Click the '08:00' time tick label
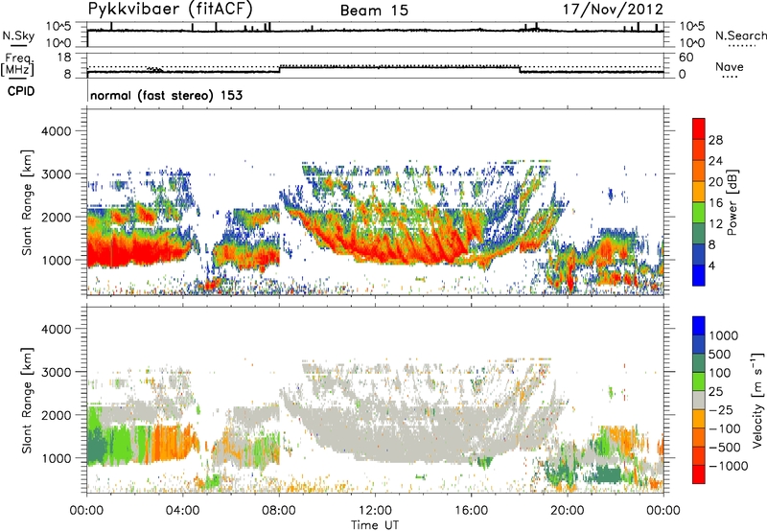This screenshot has height=531, width=767. point(279,511)
